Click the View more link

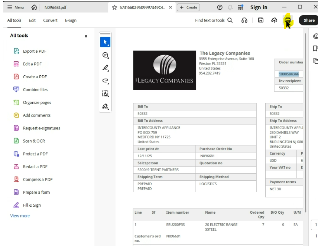(20, 216)
